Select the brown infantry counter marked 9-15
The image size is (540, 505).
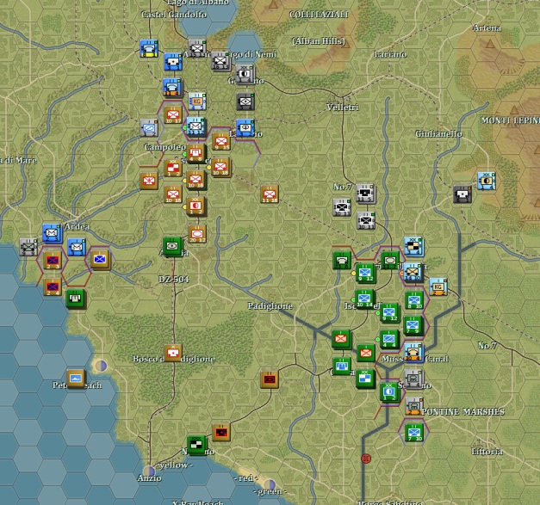pos(221,141)
